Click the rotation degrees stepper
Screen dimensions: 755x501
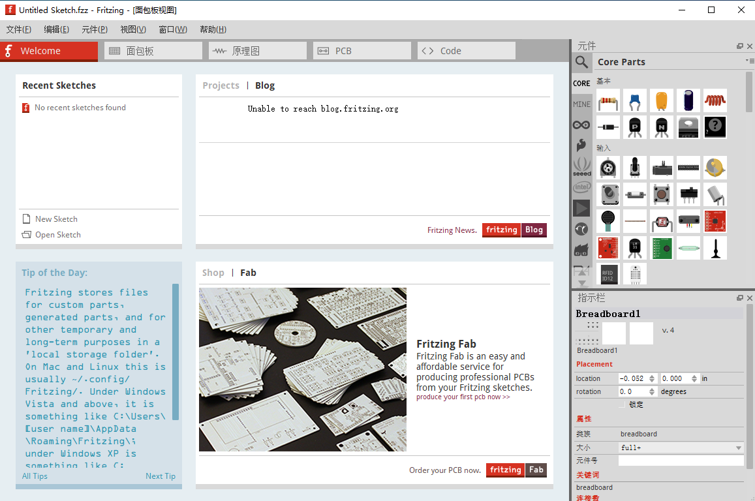(652, 392)
